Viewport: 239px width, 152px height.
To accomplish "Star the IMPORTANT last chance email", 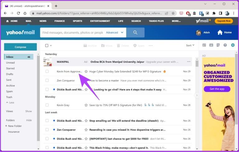I will click(x=86, y=139).
